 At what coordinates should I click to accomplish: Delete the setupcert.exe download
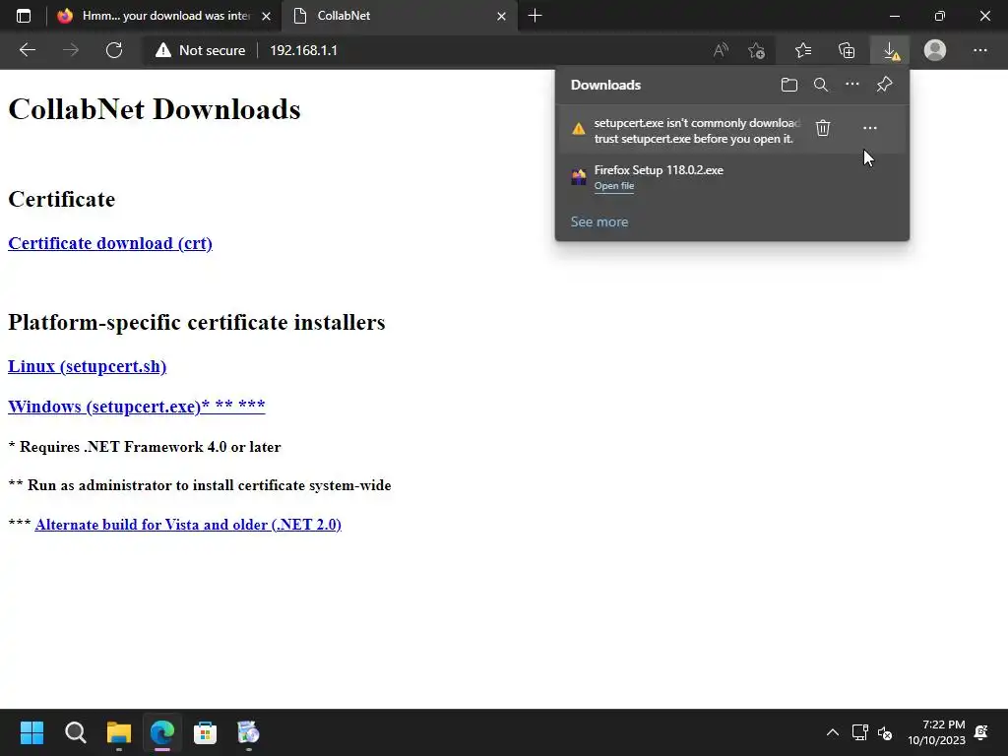823,128
